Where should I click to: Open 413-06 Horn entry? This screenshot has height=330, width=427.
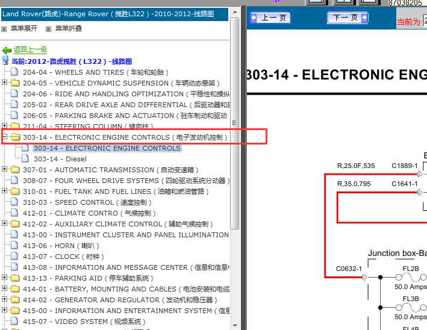pyautogui.click(x=61, y=246)
